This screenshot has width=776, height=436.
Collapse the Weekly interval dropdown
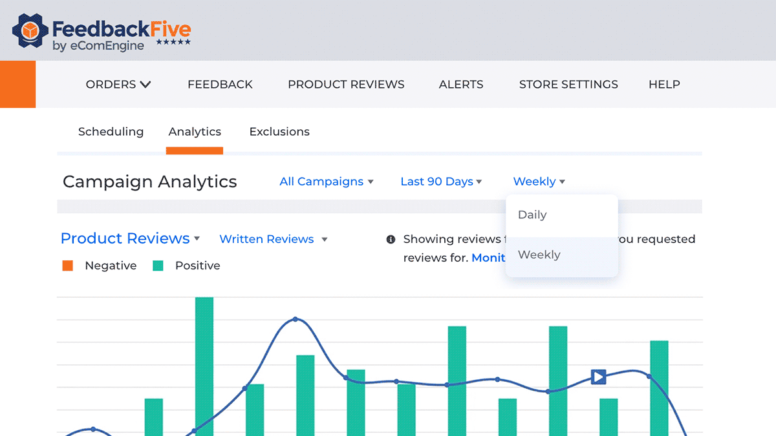539,182
